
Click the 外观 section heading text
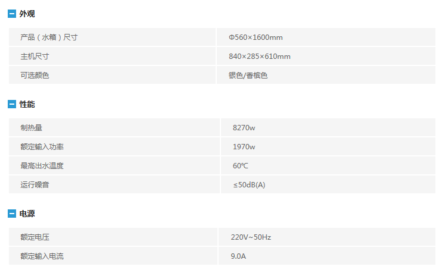click(27, 14)
